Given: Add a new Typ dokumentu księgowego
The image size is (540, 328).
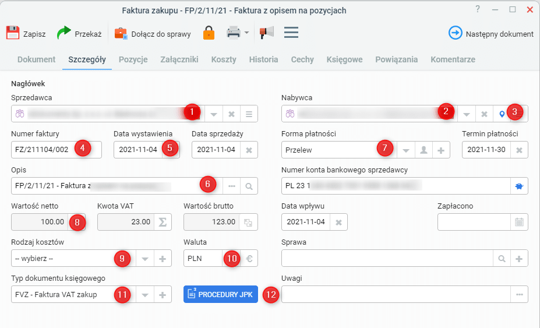Looking at the screenshot, I should coord(163,295).
